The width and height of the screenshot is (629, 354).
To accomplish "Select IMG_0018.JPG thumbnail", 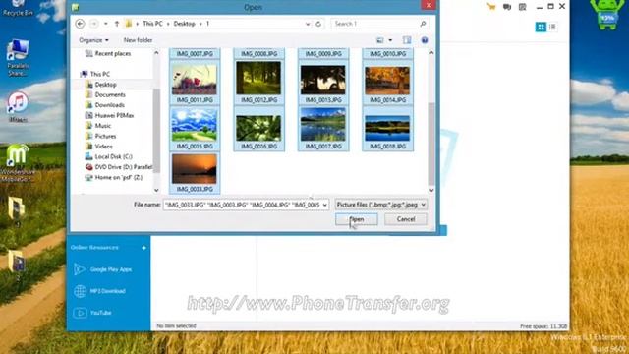I will (x=387, y=129).
